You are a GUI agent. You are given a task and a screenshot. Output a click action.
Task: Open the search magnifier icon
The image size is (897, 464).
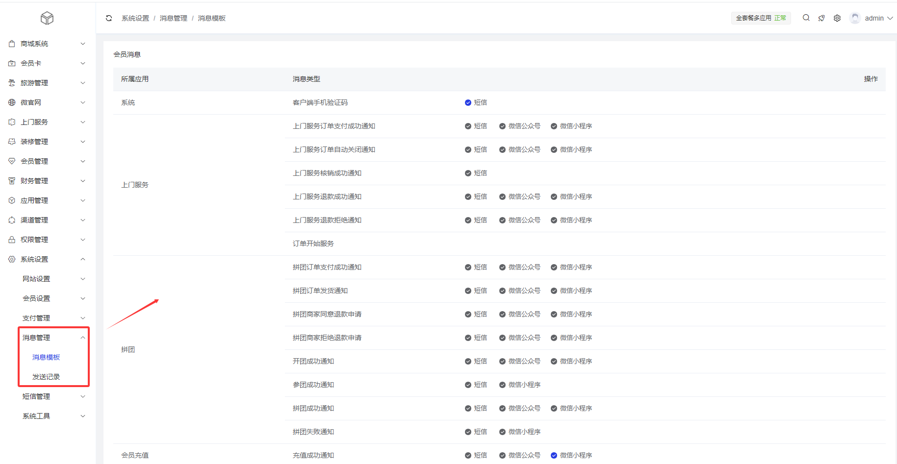806,18
